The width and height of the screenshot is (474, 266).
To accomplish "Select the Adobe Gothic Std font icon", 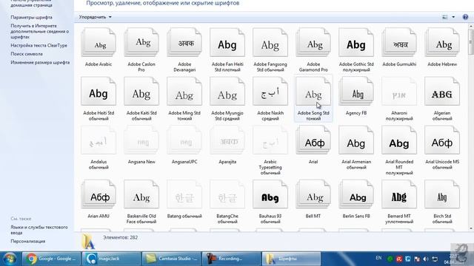I will (x=356, y=43).
